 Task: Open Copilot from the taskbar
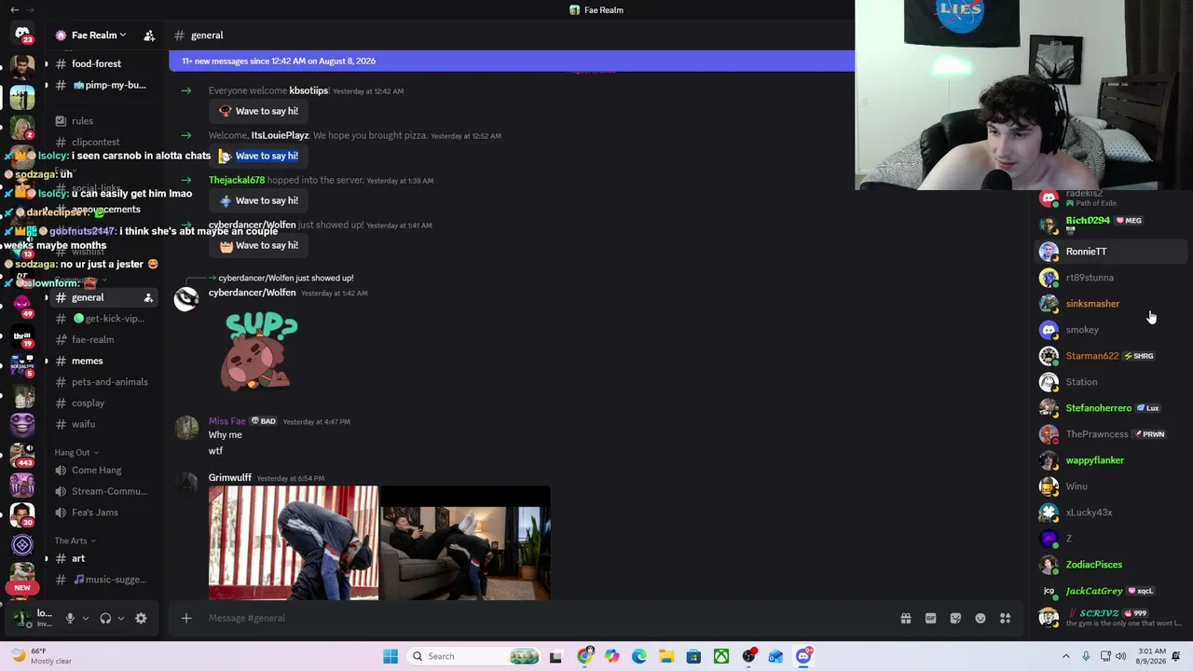click(611, 656)
